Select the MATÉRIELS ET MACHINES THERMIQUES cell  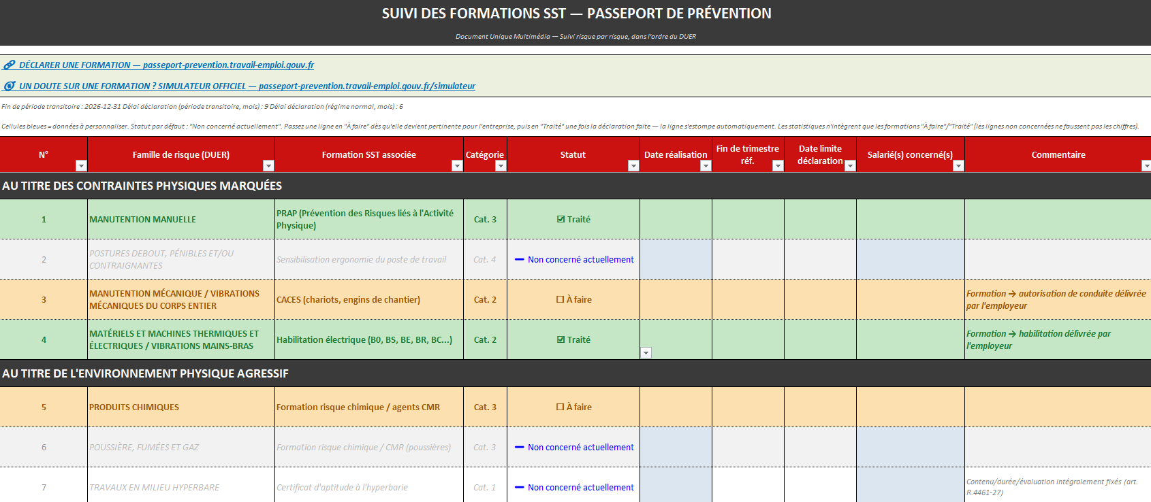pos(181,339)
